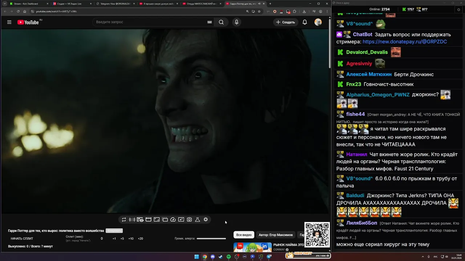
Task: Open a new browser tab with plus
Action: tap(270, 4)
